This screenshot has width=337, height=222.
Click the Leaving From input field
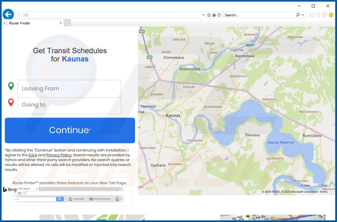pyautogui.click(x=70, y=89)
